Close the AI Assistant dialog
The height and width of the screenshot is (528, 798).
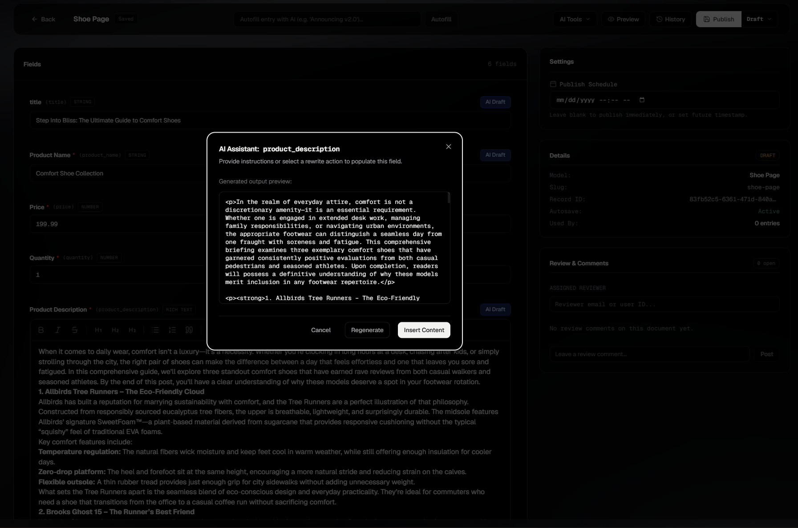[x=448, y=147]
